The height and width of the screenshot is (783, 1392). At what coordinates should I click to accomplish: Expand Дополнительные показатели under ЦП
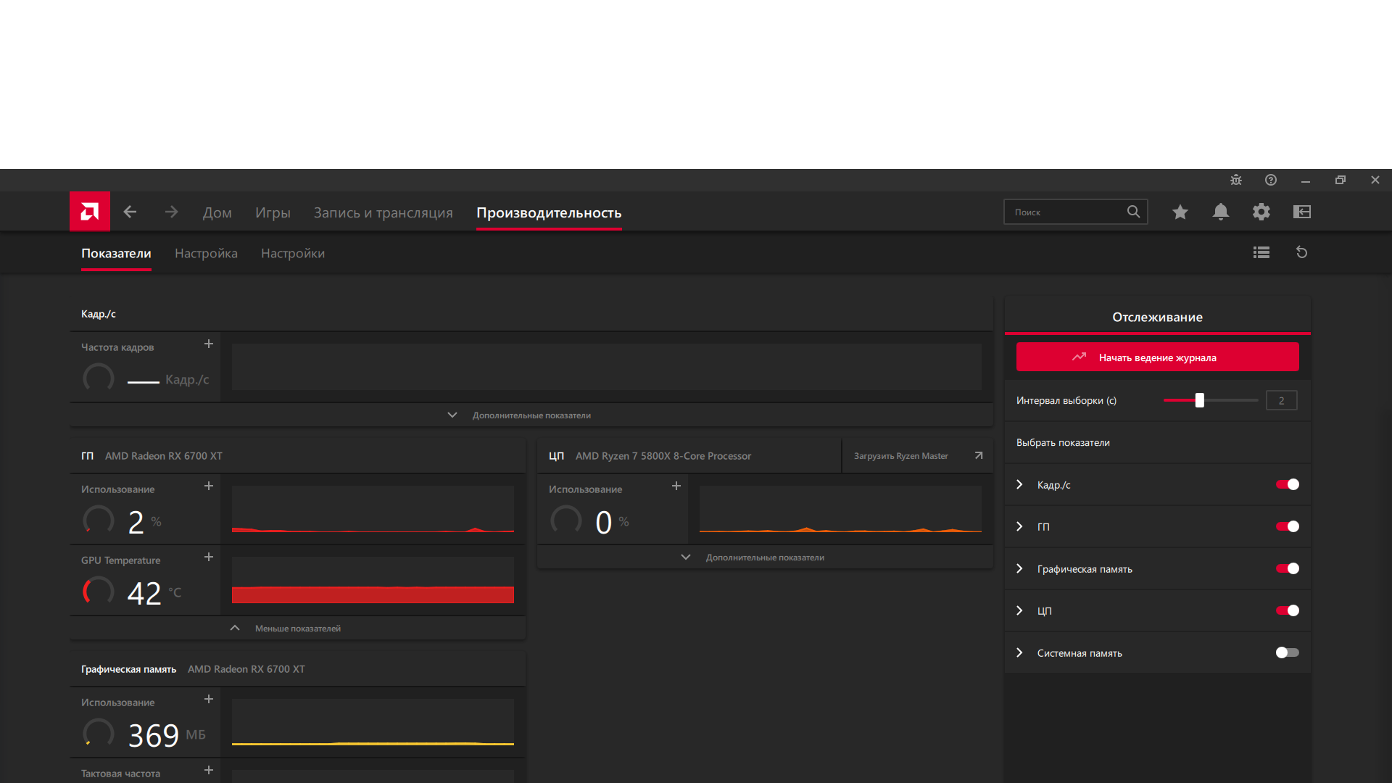point(764,558)
